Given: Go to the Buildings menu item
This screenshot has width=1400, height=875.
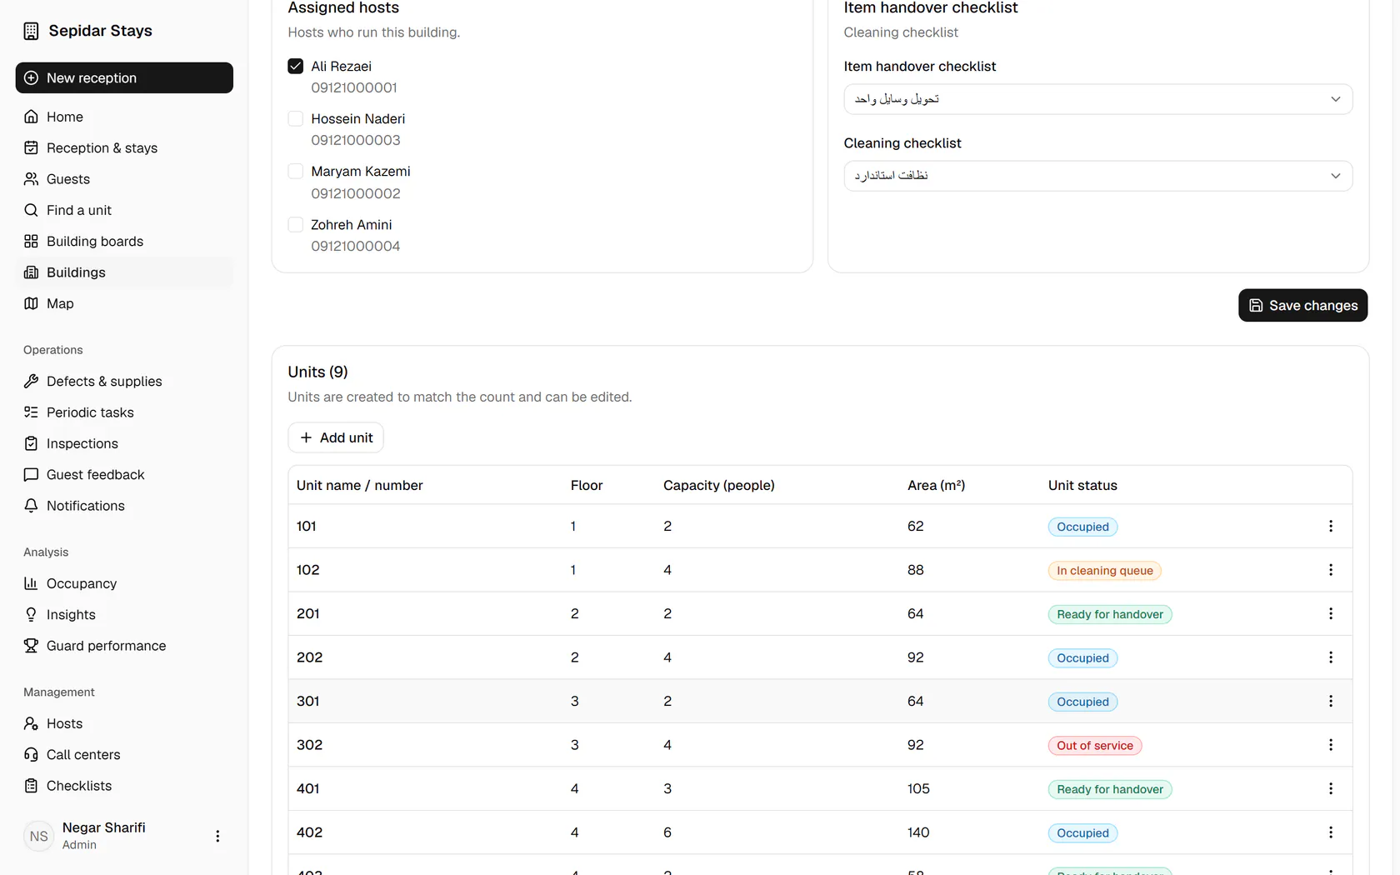Looking at the screenshot, I should (124, 272).
